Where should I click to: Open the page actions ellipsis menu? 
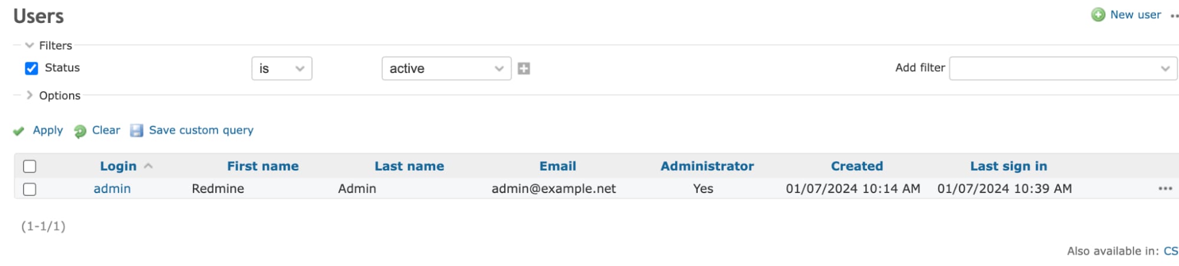(x=1174, y=16)
